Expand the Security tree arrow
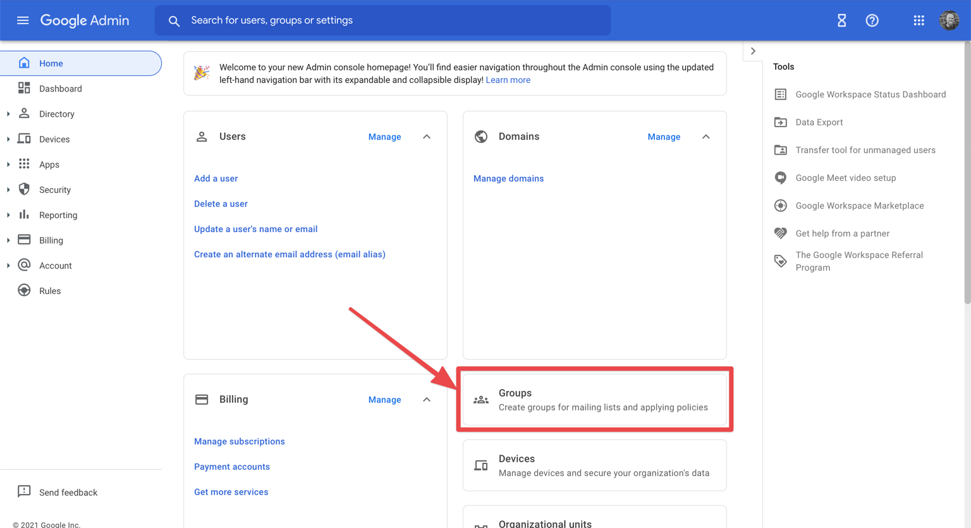Viewport: 971px width, 528px height. pyautogui.click(x=8, y=190)
